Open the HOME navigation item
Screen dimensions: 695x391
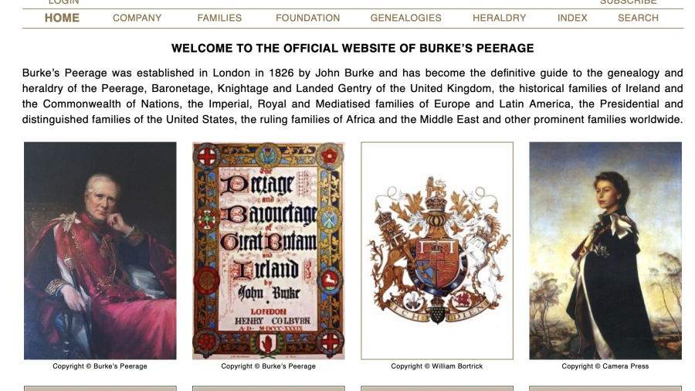[62, 19]
